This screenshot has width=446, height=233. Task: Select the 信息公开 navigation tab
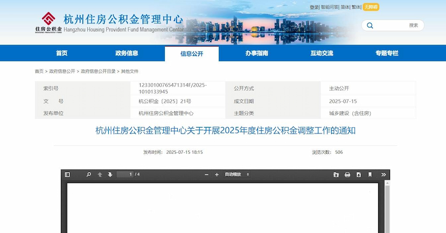coord(192,54)
